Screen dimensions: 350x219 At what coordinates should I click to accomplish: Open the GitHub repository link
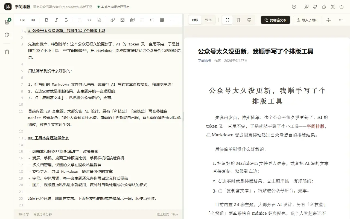point(315,7)
